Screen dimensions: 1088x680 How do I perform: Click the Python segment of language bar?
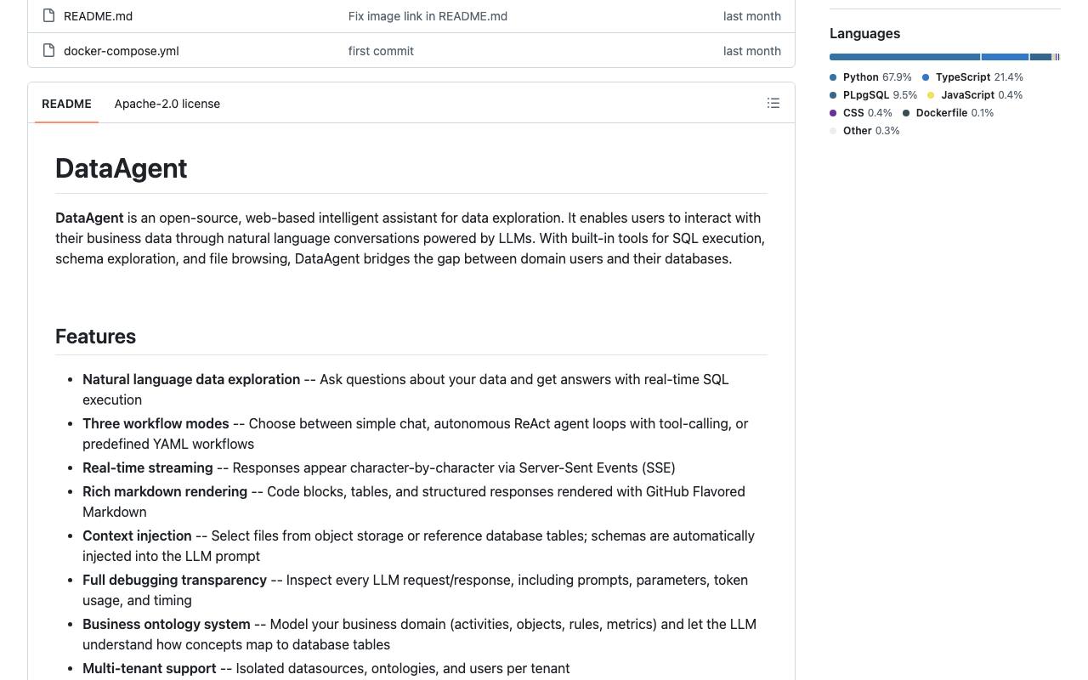tap(904, 57)
